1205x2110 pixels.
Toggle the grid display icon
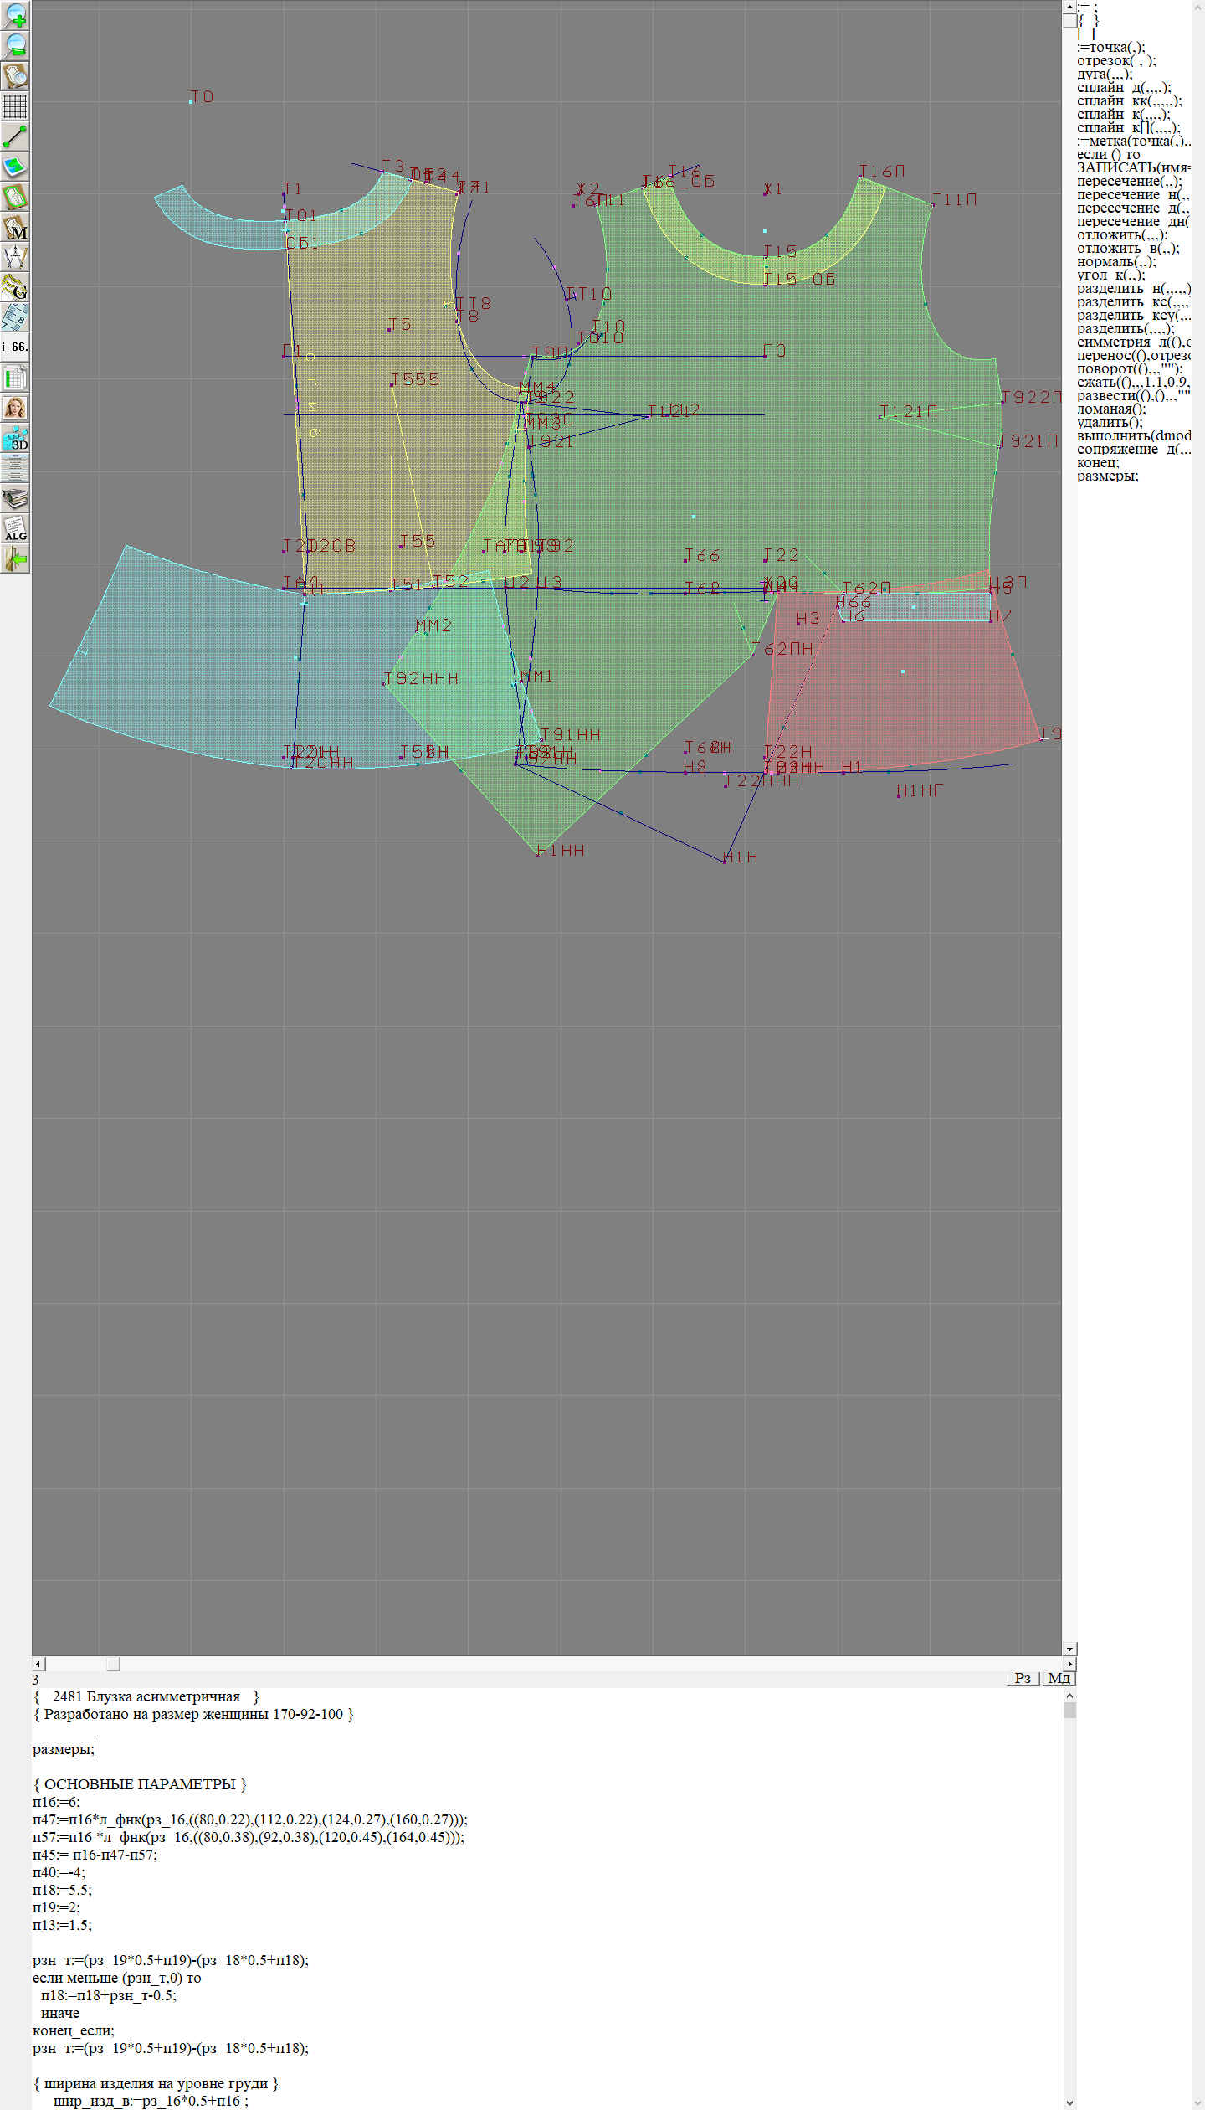point(15,106)
